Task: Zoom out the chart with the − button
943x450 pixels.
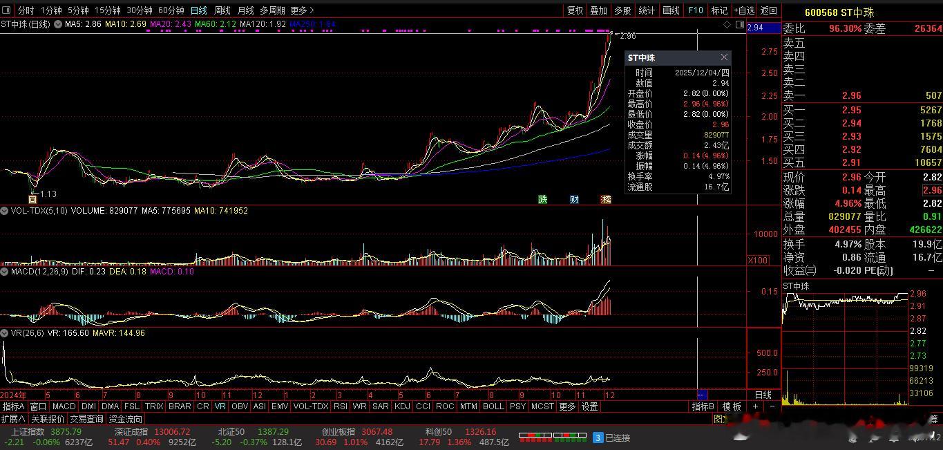Action: point(772,406)
